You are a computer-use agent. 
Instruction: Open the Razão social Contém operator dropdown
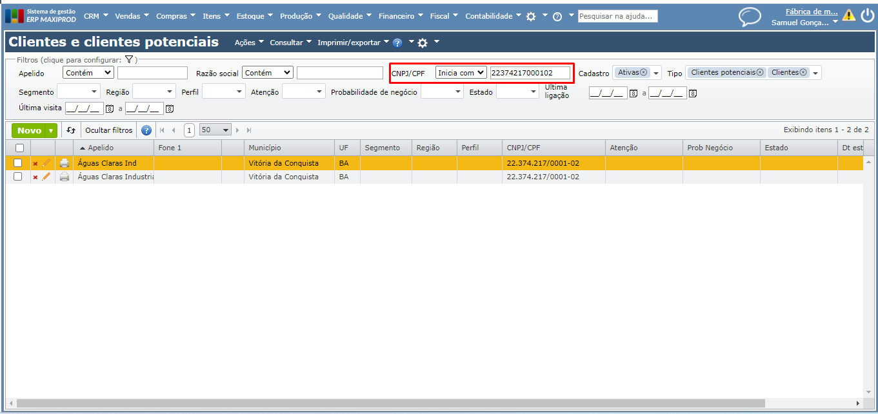(268, 73)
